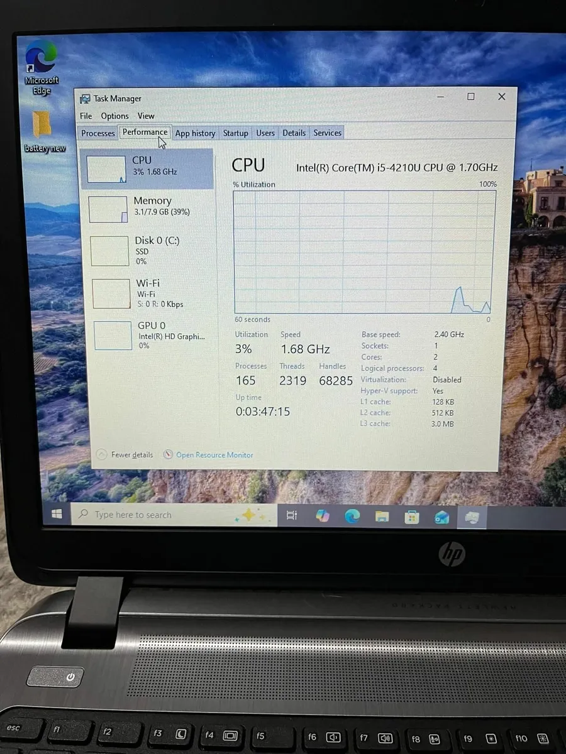
Task: Select the Task Manager taskbar icon
Action: [472, 518]
